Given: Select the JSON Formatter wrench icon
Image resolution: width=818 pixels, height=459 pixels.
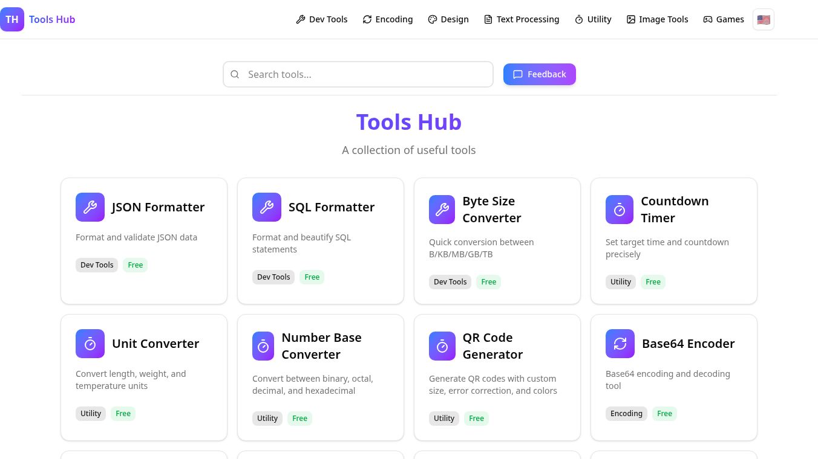Looking at the screenshot, I should (90, 207).
